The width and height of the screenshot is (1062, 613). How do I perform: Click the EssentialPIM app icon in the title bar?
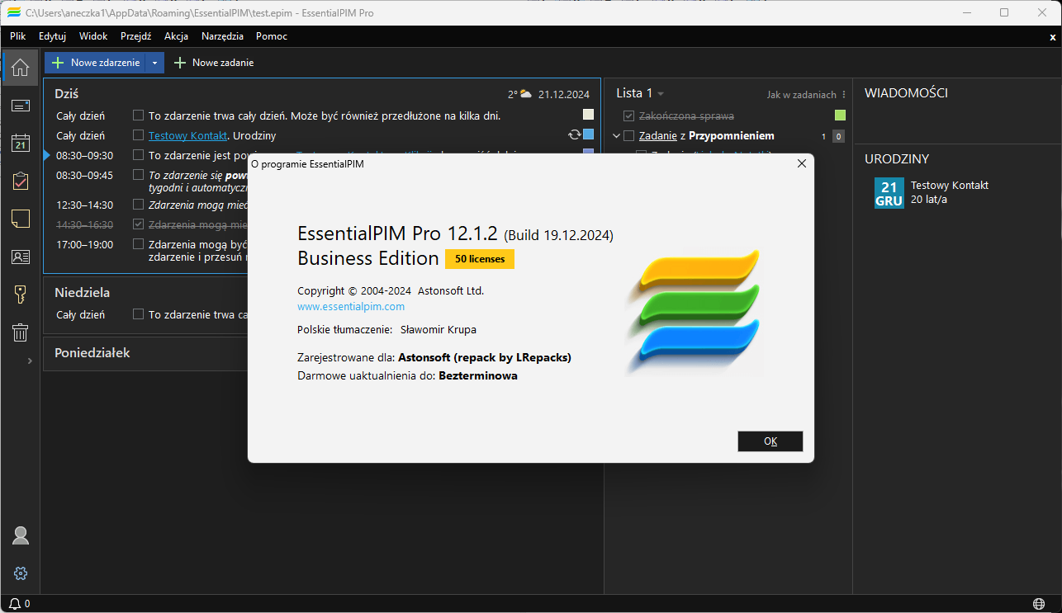[13, 12]
